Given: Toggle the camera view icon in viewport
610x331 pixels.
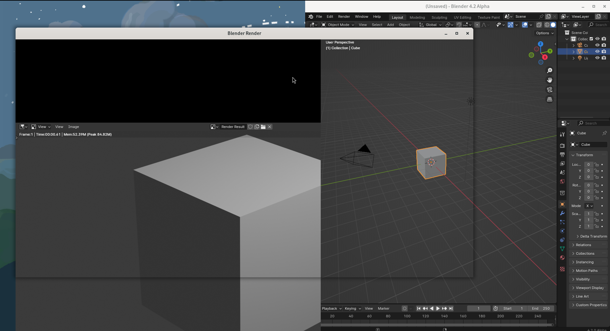Looking at the screenshot, I should [550, 90].
